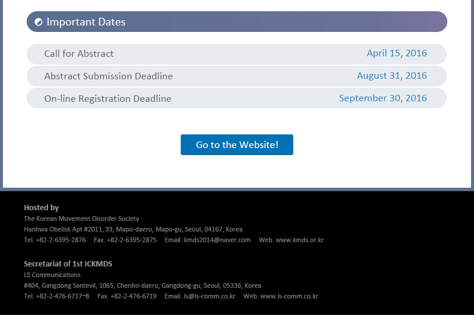Select the August 31, 2016 date
Screen dimensions: 474x315
click(392, 76)
